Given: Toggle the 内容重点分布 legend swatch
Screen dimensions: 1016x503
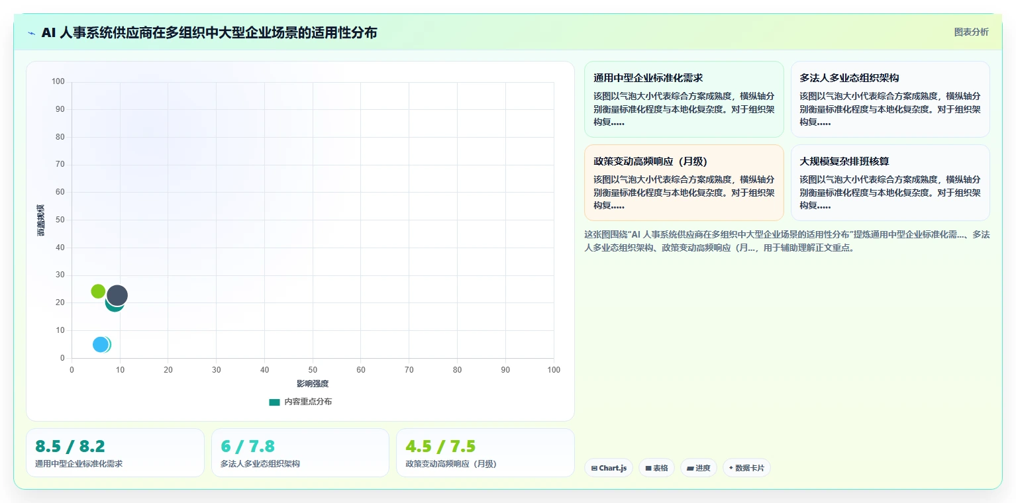Looking at the screenshot, I should [274, 402].
